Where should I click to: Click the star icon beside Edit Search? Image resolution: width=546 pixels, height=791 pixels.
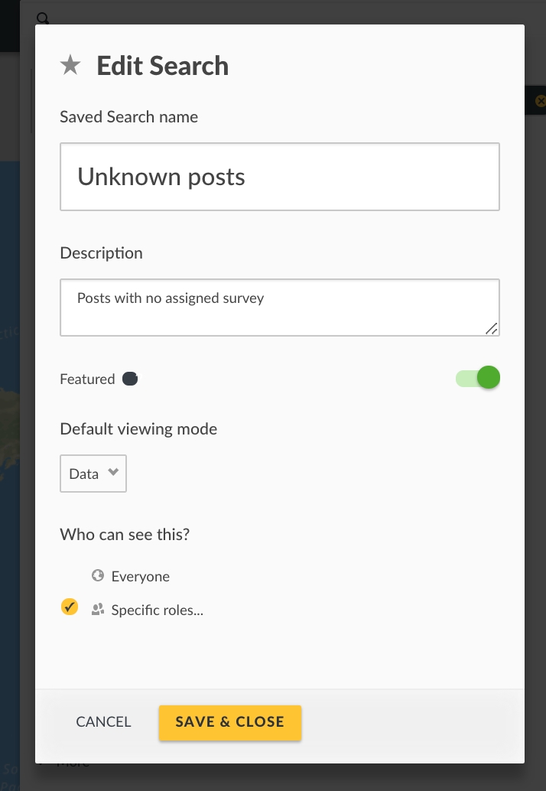pos(70,66)
